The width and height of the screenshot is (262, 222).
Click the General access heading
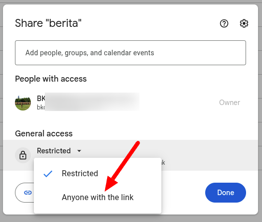[x=44, y=133]
